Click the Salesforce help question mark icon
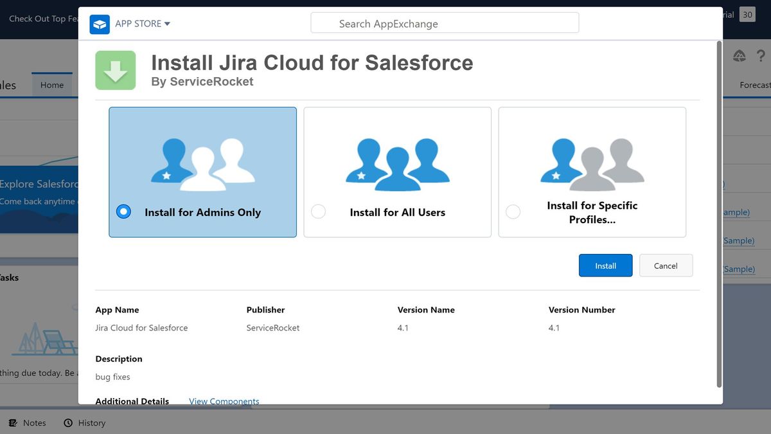 point(762,56)
